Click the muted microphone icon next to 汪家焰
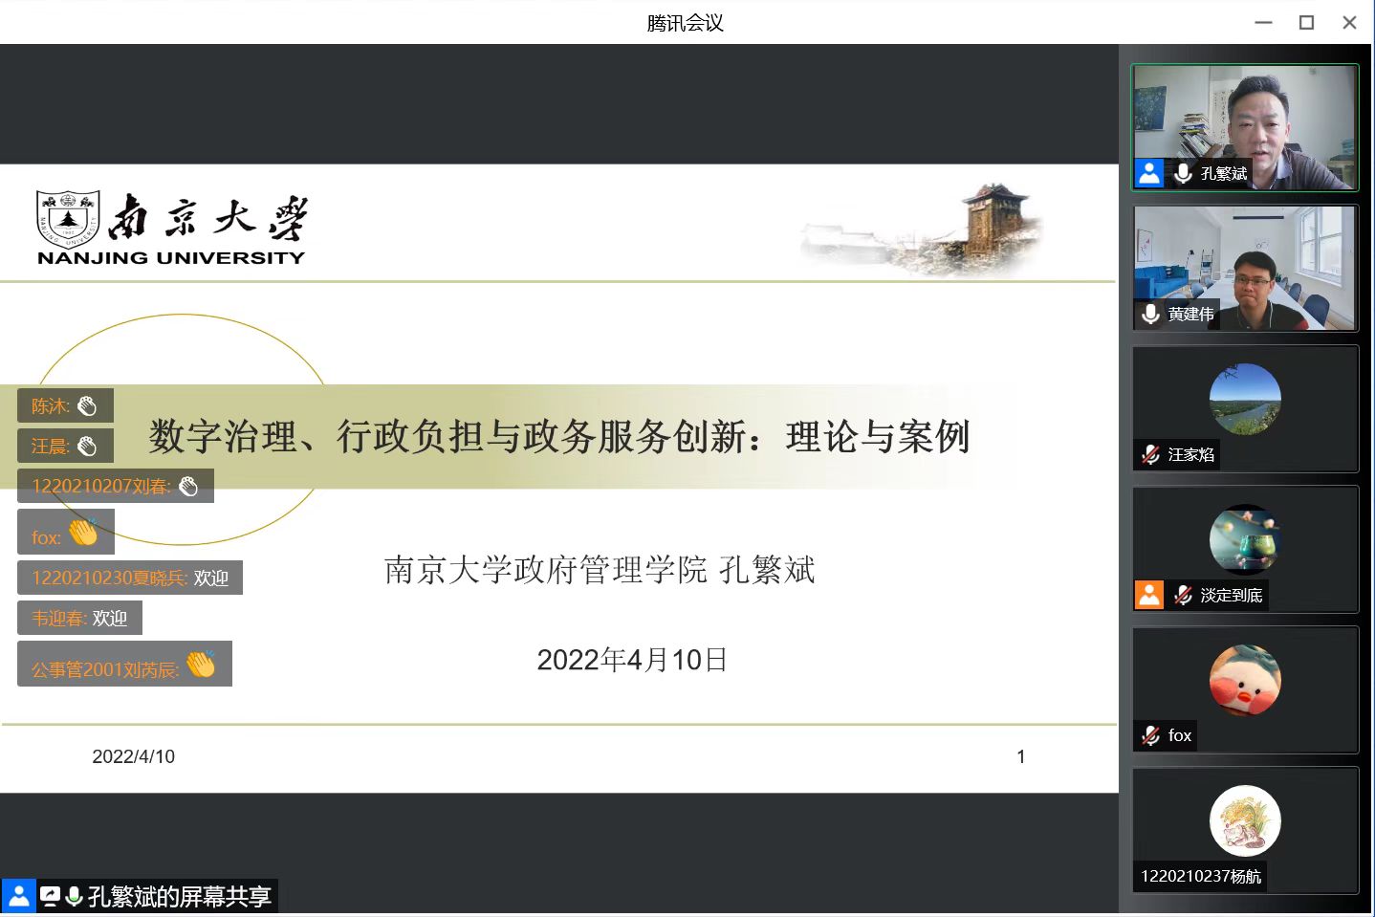Screen dimensions: 1375x917 click(1150, 455)
